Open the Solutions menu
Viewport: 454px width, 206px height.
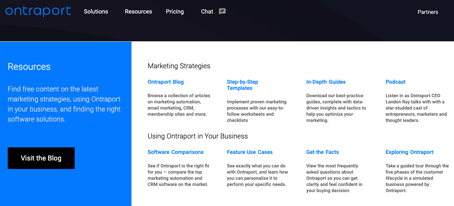(x=96, y=12)
